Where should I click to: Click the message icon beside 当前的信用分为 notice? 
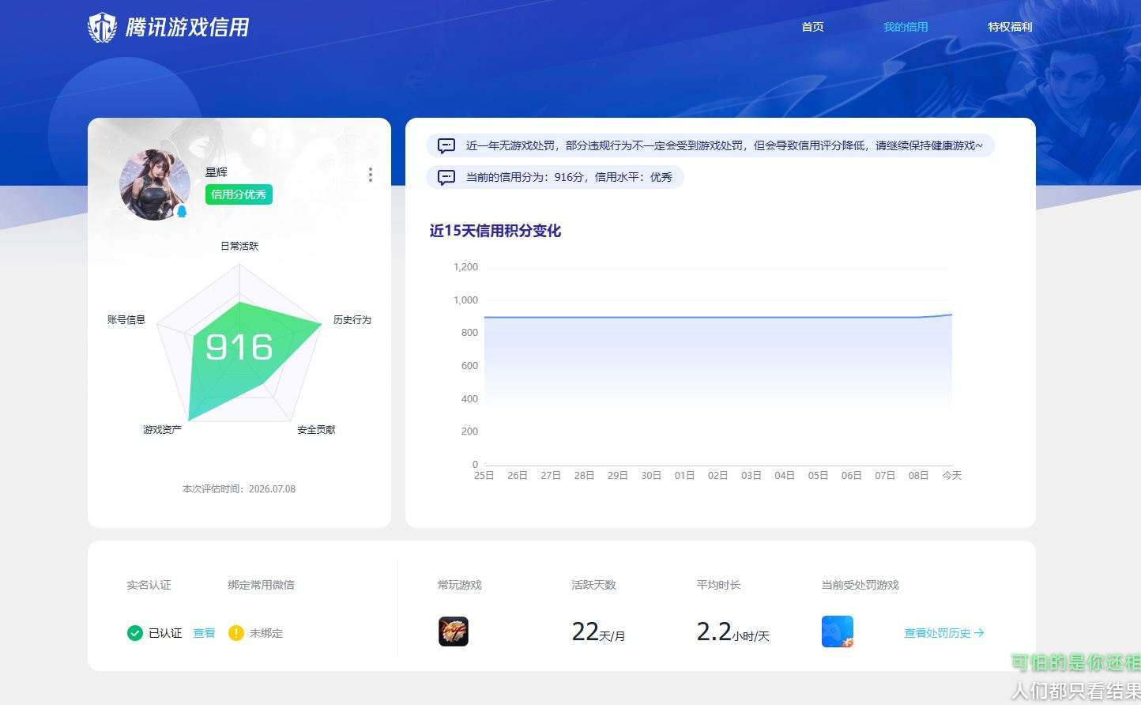click(446, 178)
